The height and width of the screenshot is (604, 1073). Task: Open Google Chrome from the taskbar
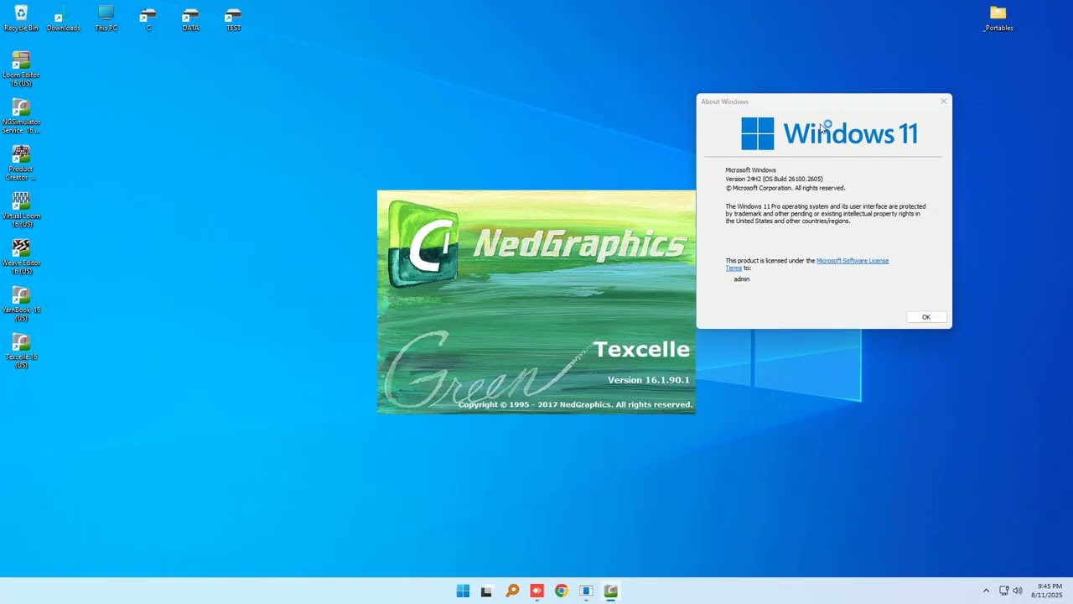coord(562,591)
